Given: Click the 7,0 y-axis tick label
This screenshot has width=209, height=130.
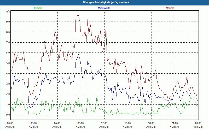Looking at the screenshot, I should 8,42.
